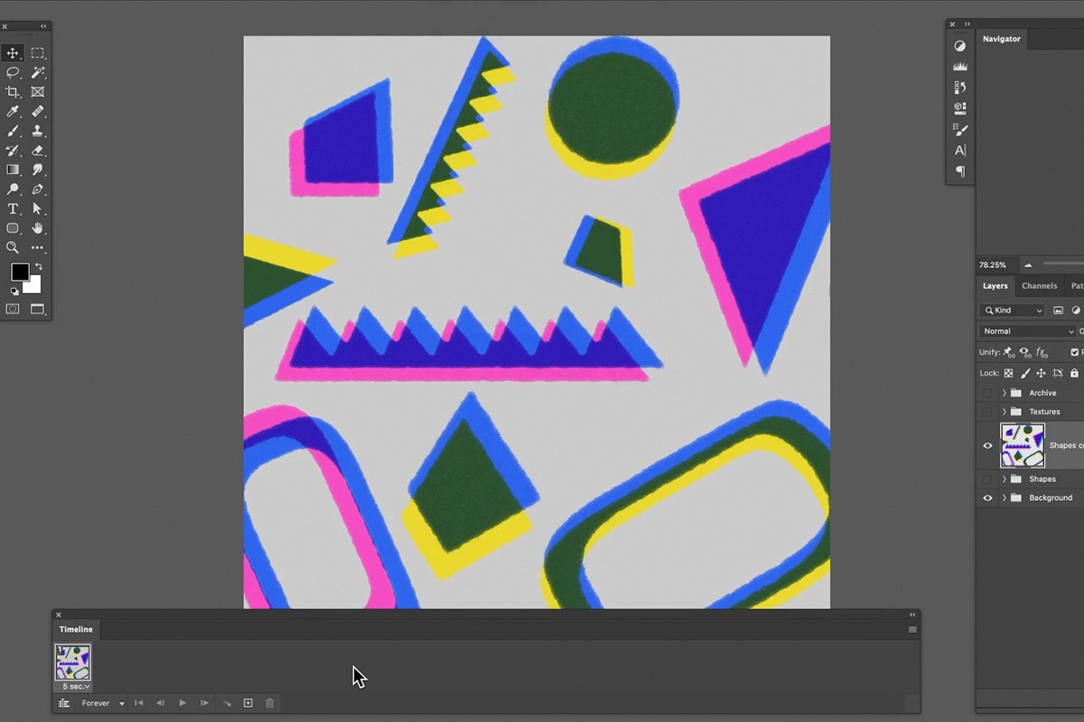1084x722 pixels.
Task: Open the Forever looping options dropdown
Action: pos(103,703)
